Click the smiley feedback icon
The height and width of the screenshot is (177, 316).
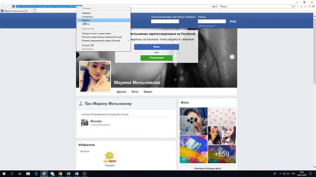click(x=314, y=6)
